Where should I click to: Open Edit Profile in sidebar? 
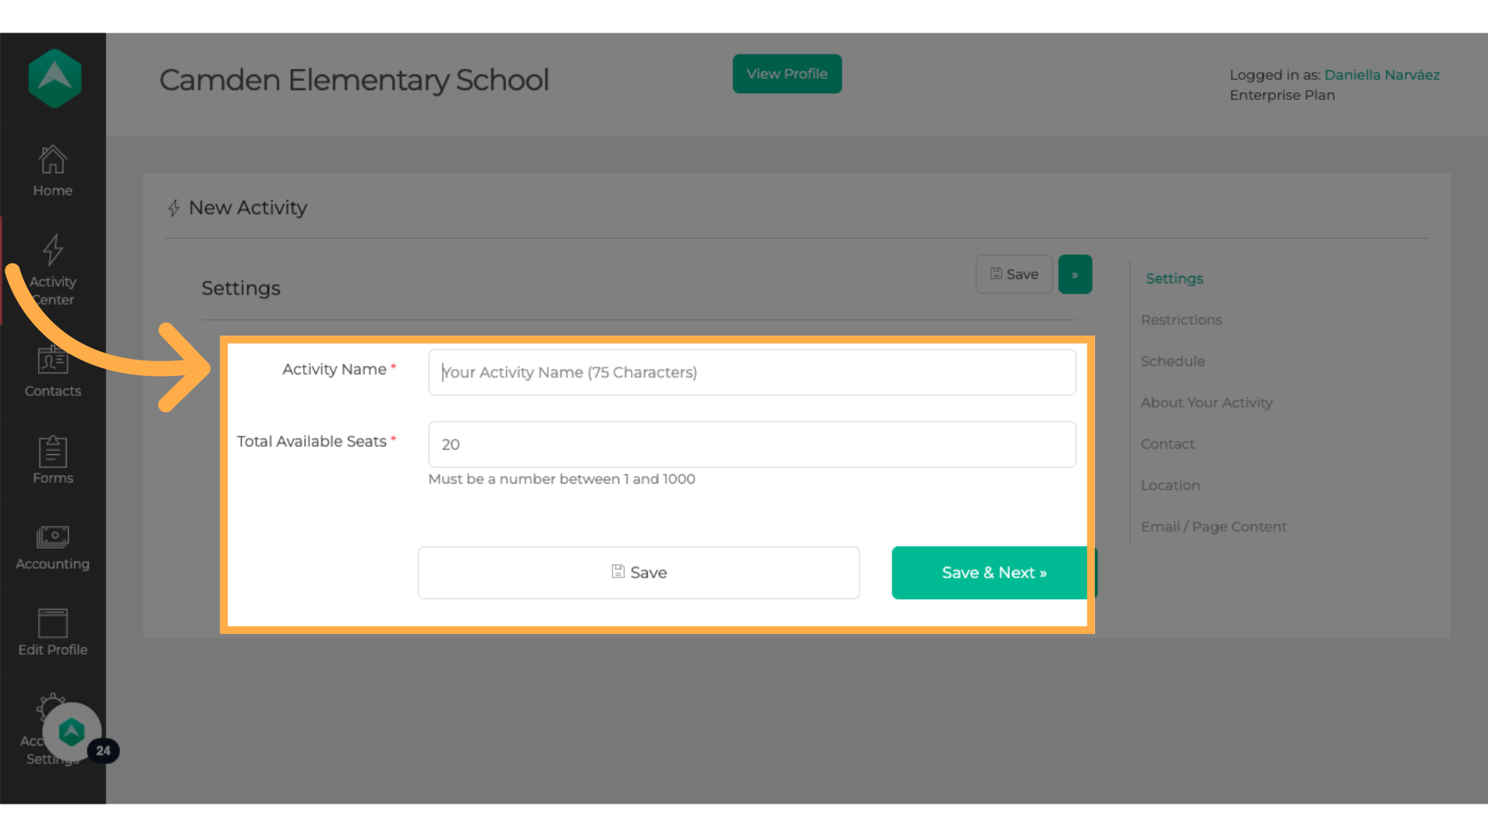coord(53,633)
